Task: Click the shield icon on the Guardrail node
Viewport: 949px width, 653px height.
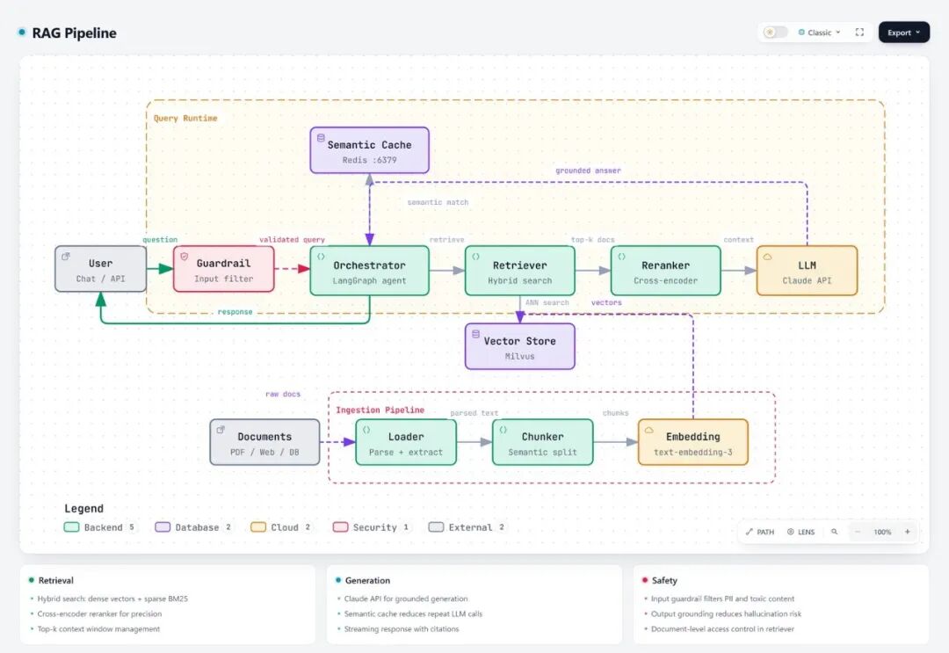Action: (184, 257)
